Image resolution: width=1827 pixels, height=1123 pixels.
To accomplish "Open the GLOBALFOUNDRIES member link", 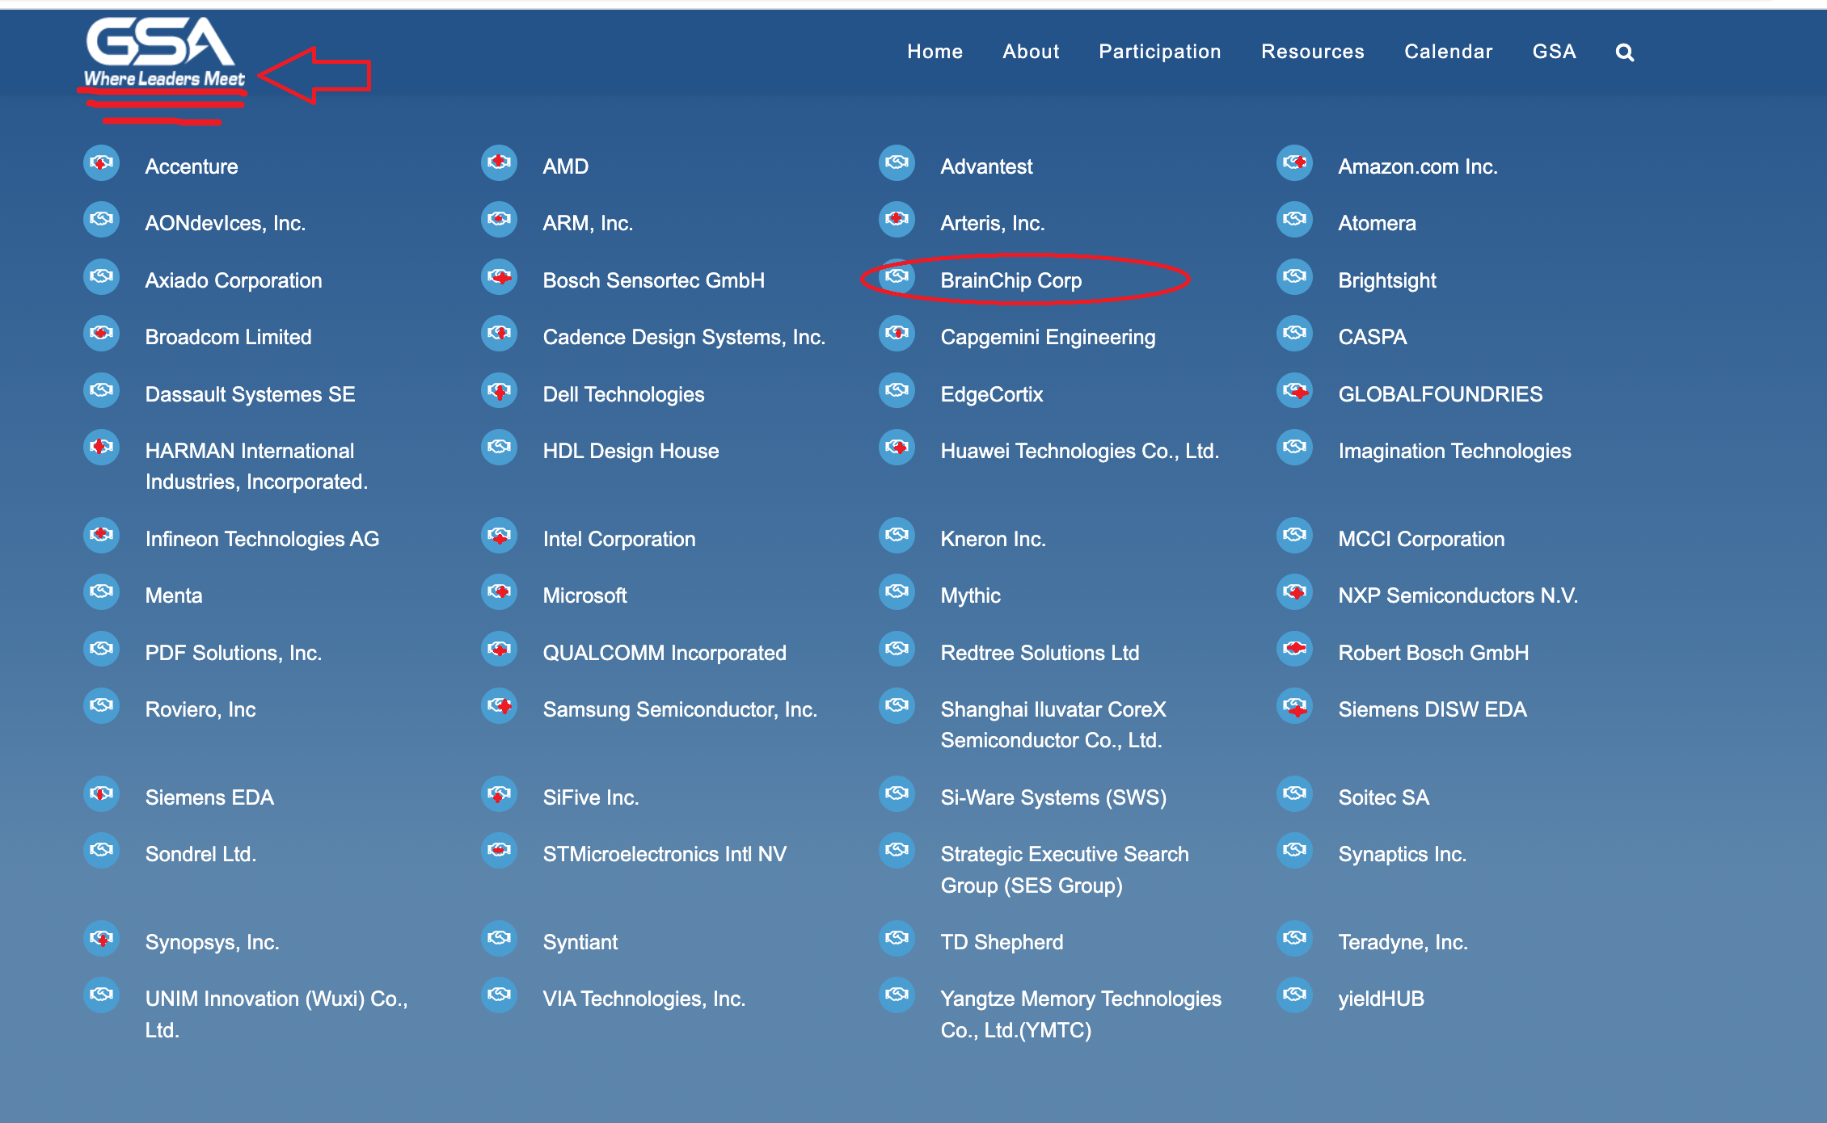I will coord(1440,394).
